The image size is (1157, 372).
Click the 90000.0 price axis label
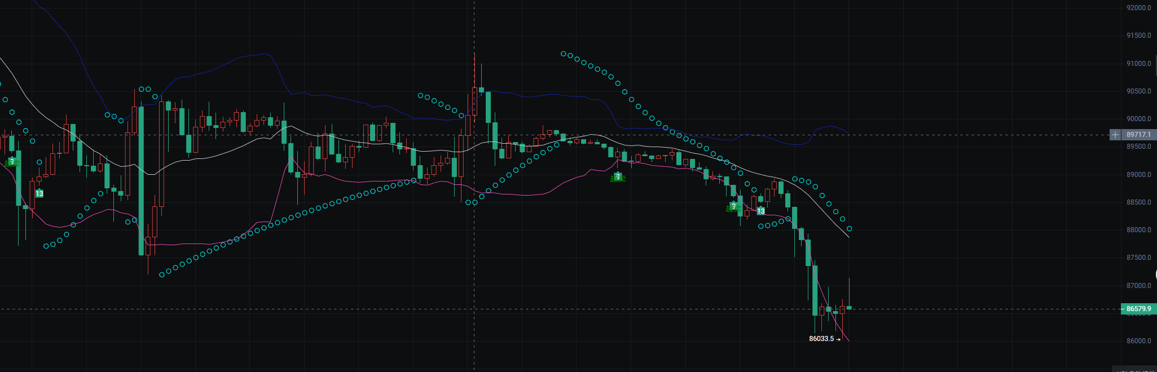pos(1138,119)
